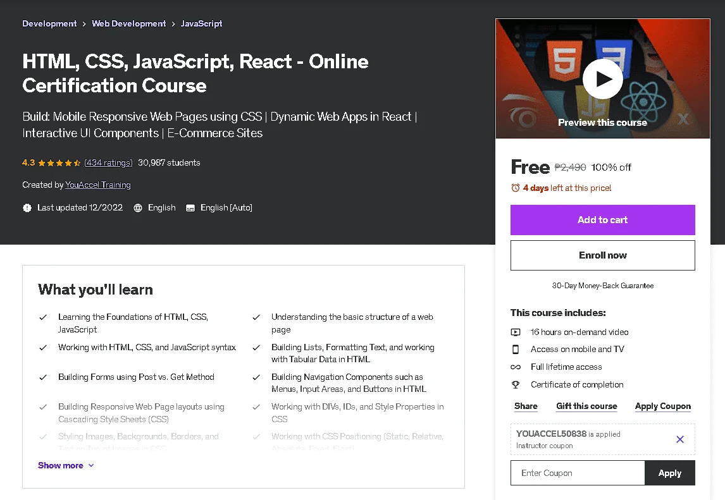Click checkmark beside Building Forms item
Image resolution: width=725 pixels, height=500 pixels.
43,377
